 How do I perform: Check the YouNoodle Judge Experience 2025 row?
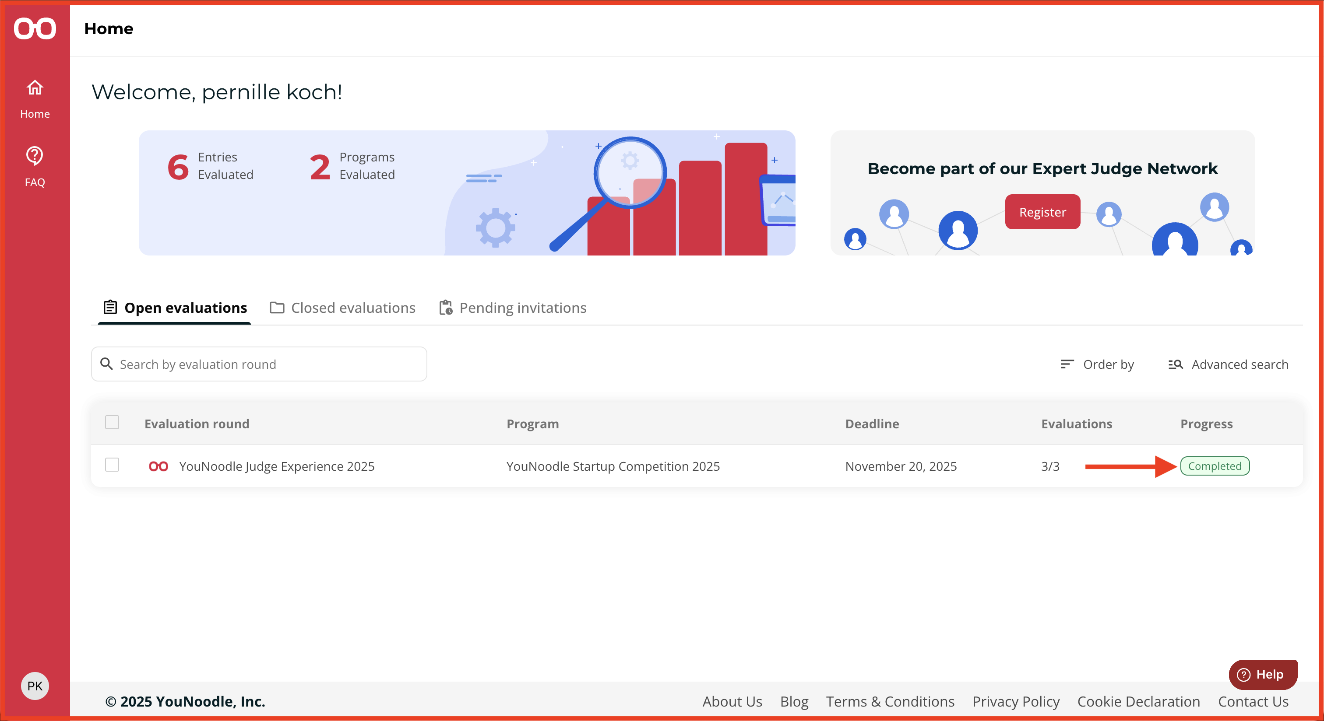click(112, 465)
